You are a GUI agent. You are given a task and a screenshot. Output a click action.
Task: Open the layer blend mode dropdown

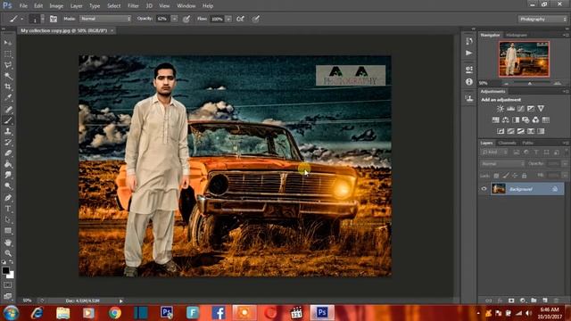coord(502,164)
